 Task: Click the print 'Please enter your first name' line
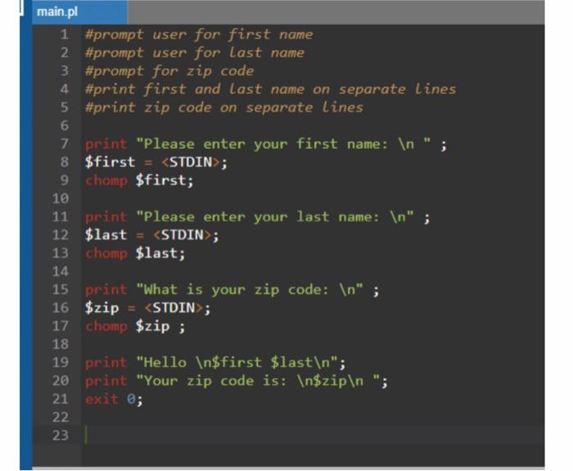pos(266,143)
